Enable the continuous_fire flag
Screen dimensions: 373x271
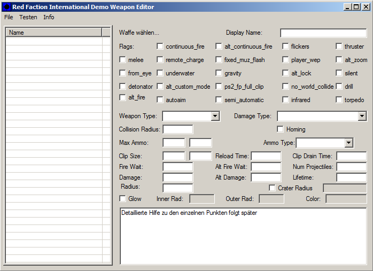click(160, 47)
